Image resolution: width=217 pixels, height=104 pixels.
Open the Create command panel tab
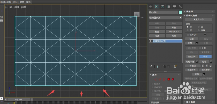151,7
